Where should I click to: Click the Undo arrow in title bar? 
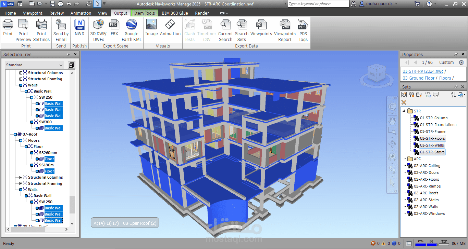coord(69,4)
